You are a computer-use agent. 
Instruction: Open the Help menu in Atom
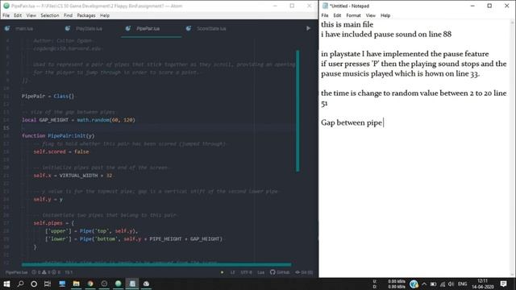tap(105, 15)
